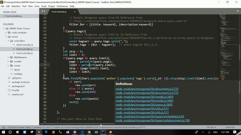Collapse the MERN-Stack-Course folder
241x135 pixels.
[x=4, y=28]
